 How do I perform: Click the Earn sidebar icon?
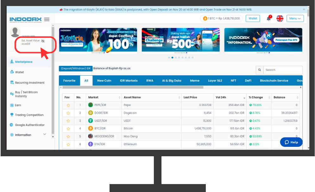point(12,105)
